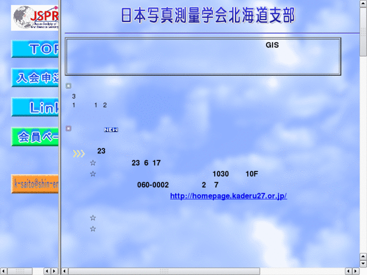Click the yellow triple-arrow icon beside 23

tap(79, 153)
